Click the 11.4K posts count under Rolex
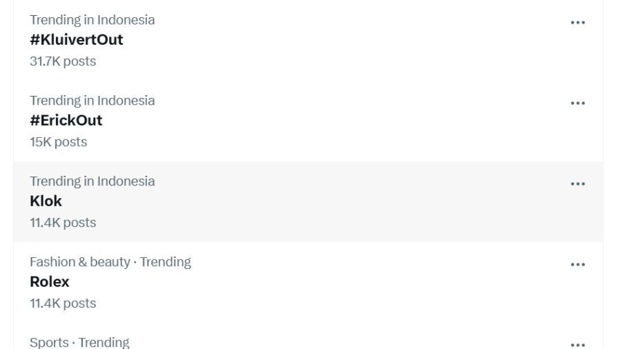The width and height of the screenshot is (621, 349). tap(63, 303)
